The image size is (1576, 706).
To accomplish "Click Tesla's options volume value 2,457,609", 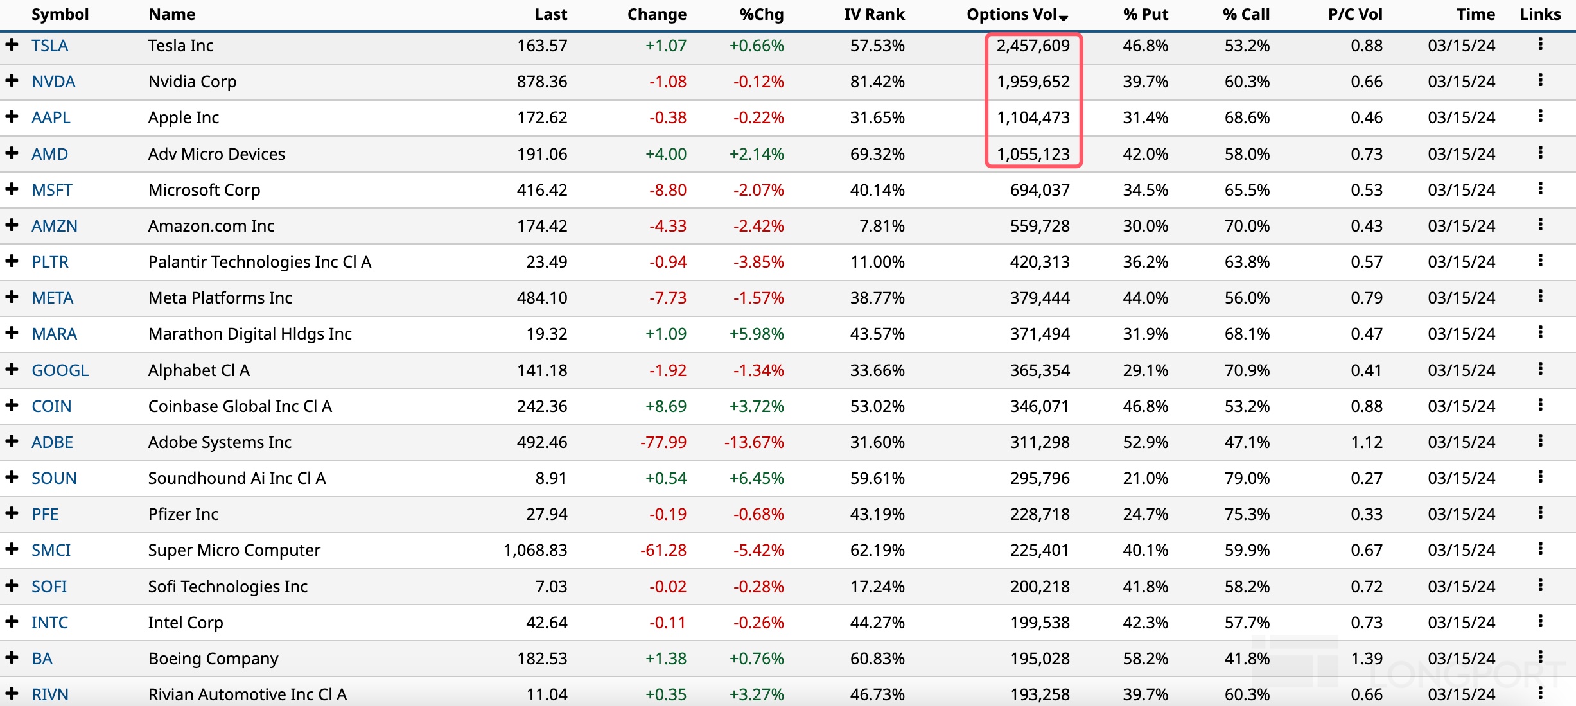I will 1033,46.
